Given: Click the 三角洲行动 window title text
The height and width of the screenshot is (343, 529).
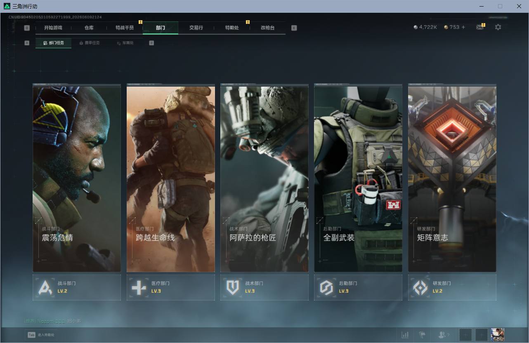Looking at the screenshot, I should click(25, 6).
